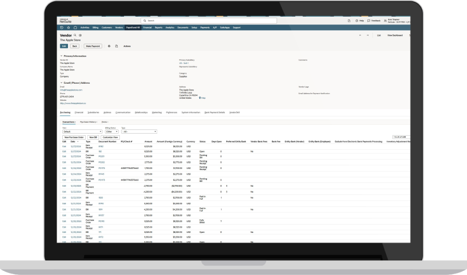
Task: Click the US - Sub 1 subsidiary link
Action: (x=184, y=63)
